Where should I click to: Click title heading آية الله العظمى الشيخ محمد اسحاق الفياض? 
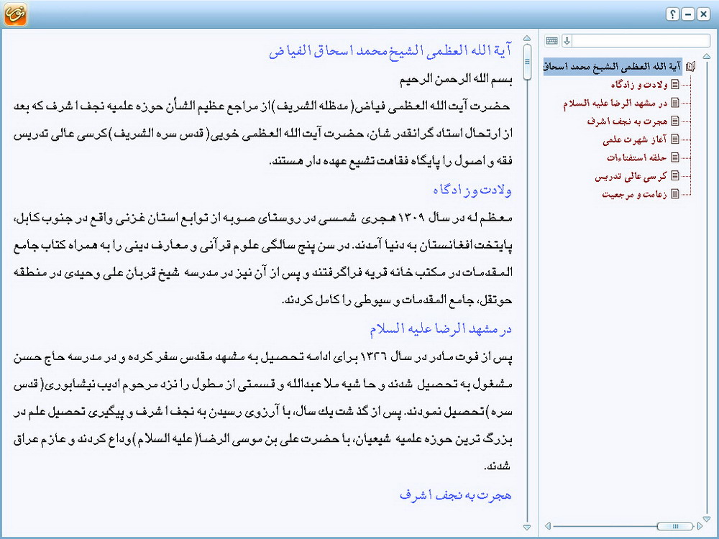click(x=390, y=50)
